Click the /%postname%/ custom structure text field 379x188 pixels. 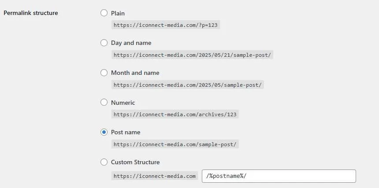pyautogui.click(x=279, y=176)
